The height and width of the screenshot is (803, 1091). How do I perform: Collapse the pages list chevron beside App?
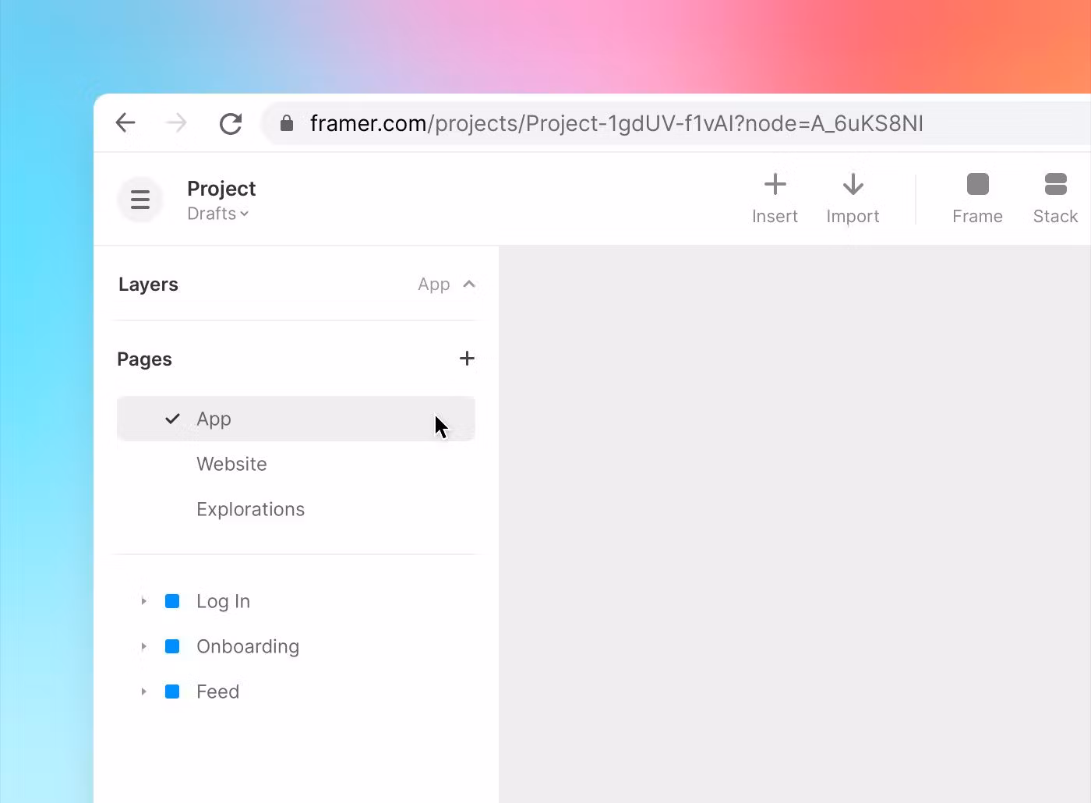469,285
